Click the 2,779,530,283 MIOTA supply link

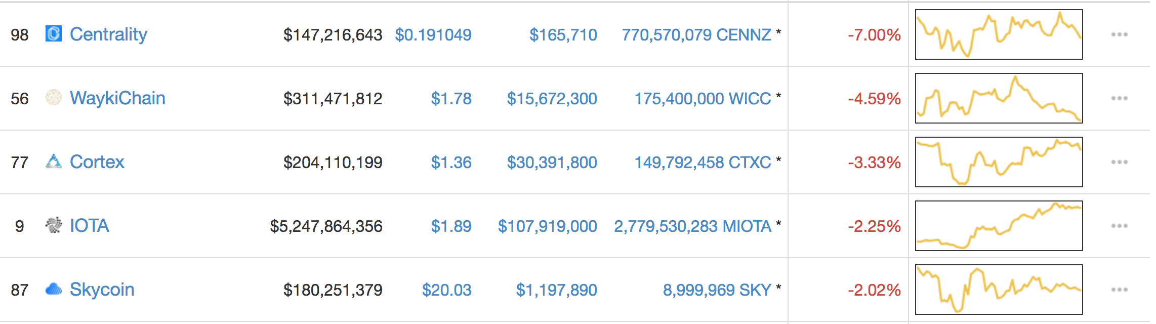pyautogui.click(x=693, y=226)
